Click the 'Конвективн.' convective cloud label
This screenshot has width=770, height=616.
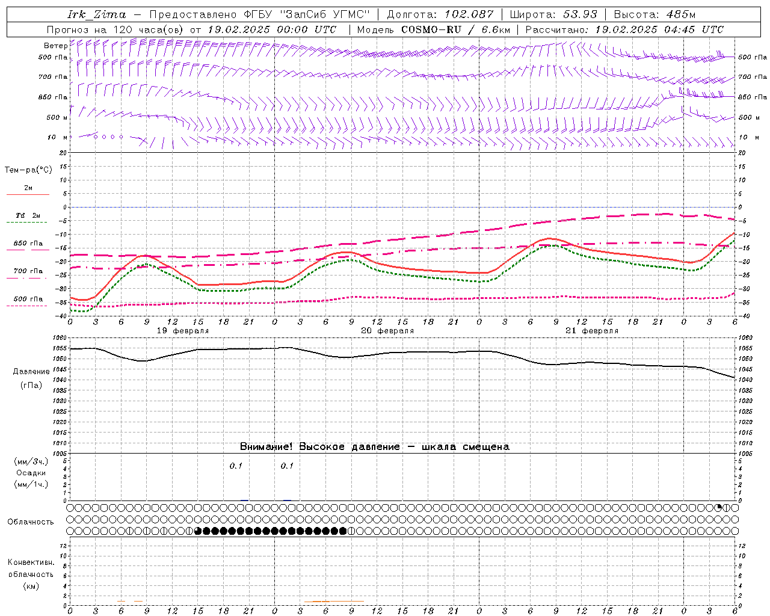click(x=31, y=562)
